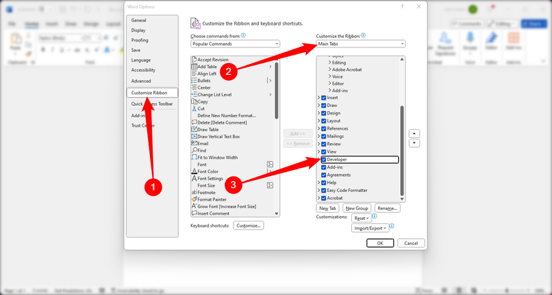Click info icon beside Choose commands from
Image resolution: width=552 pixels, height=295 pixels.
tap(244, 35)
